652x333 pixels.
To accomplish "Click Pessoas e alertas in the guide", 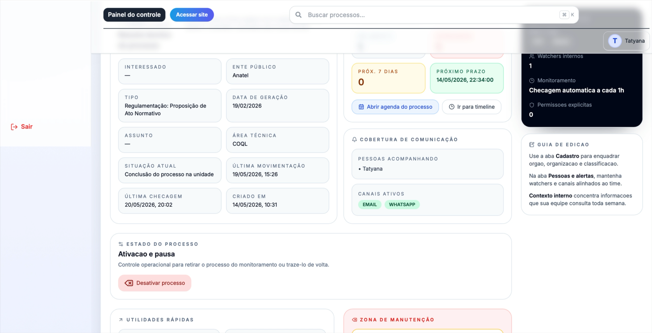I will 571,176.
